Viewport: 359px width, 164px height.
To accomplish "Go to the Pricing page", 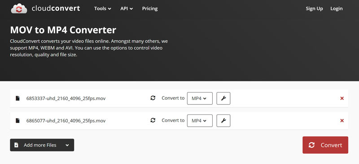I will coord(150,8).
